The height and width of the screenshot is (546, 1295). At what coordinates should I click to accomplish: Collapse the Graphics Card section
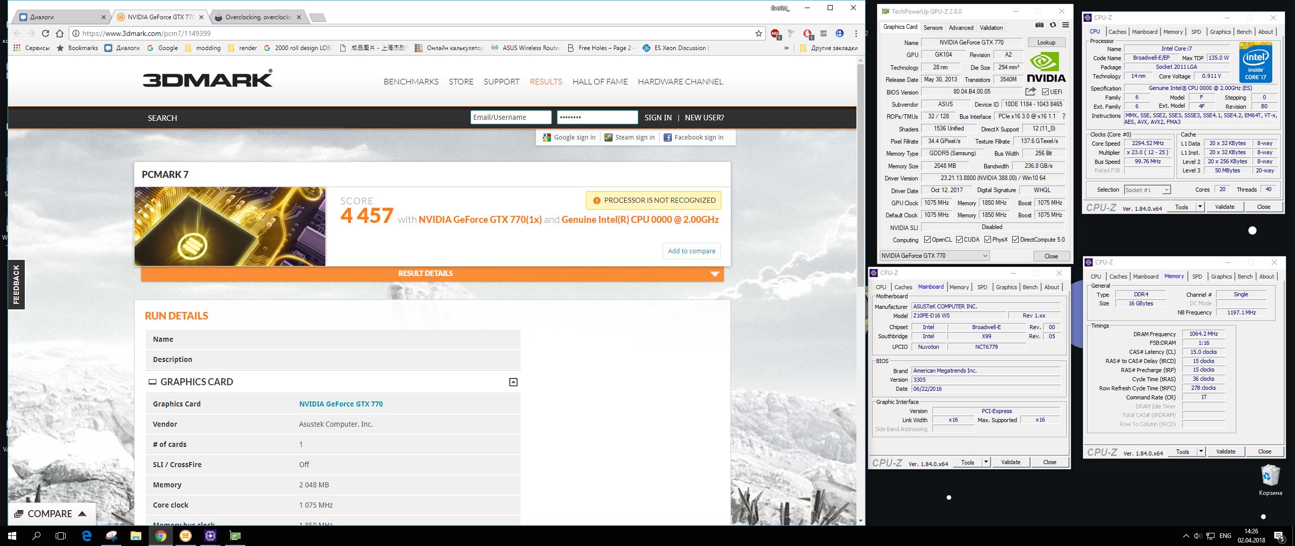click(x=513, y=382)
